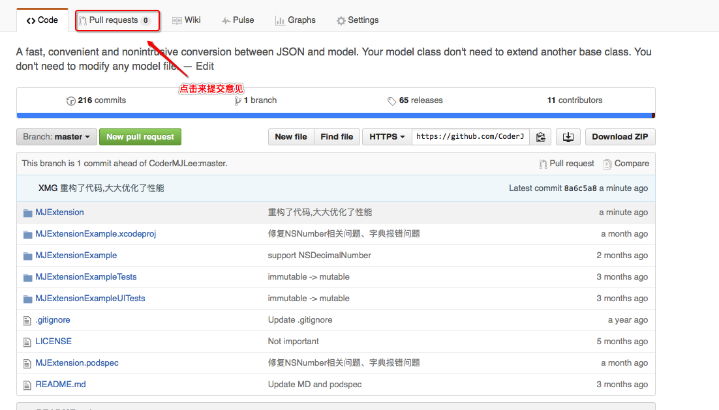
Task: Click the Settings gear icon
Action: [x=341, y=21]
